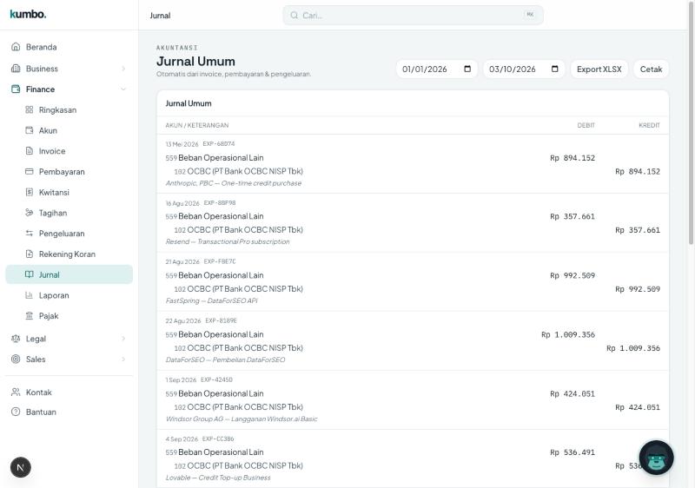The height and width of the screenshot is (488, 695).
Task: Expand the Sales menu chevron
Action: point(123,359)
